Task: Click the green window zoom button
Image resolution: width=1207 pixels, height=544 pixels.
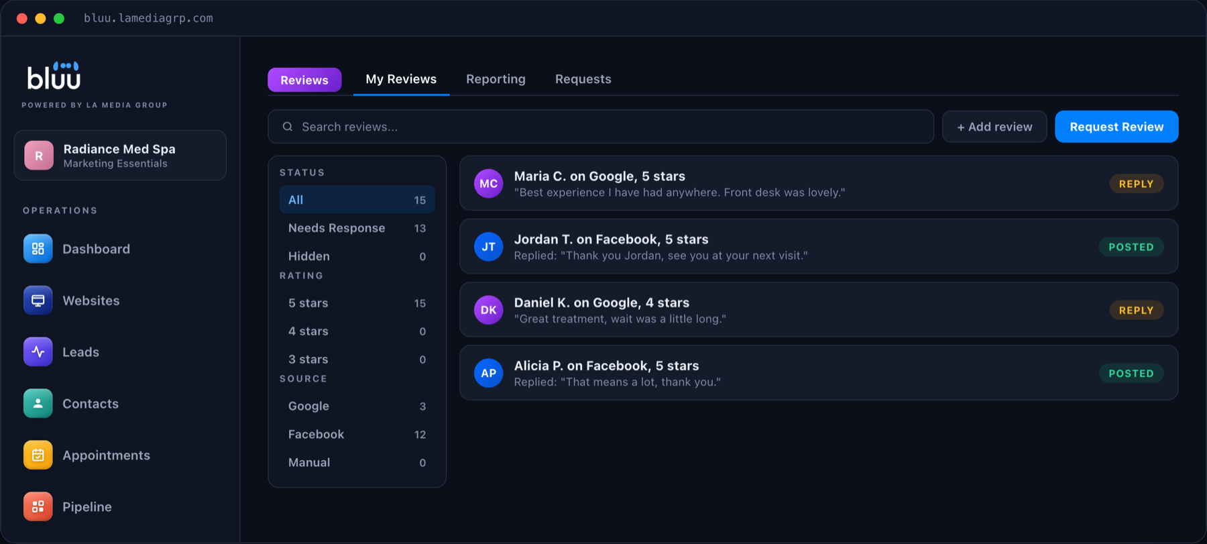Action: click(x=59, y=18)
